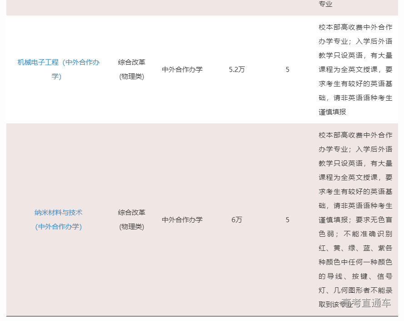The image size is (404, 321).
Task: Click 中外合作办学 type in the 机械电子工程 row
Action: pos(182,70)
